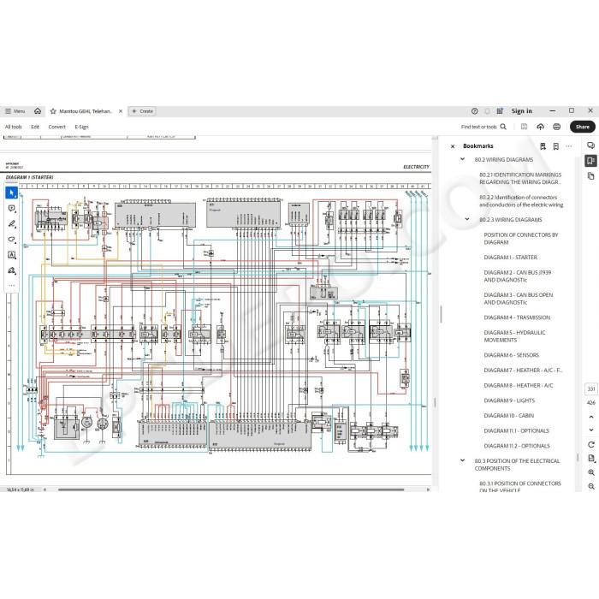
Task: Click the zoom in magnifier icon
Action: coord(591,472)
